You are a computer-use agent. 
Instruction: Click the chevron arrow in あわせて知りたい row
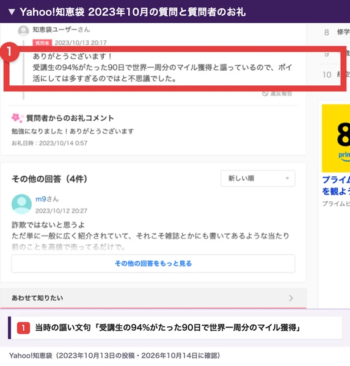tap(291, 298)
